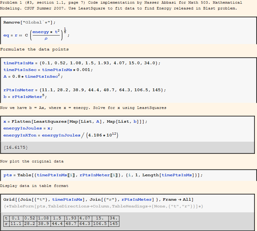Click the Remove["Global`*"] code line

click(29, 22)
